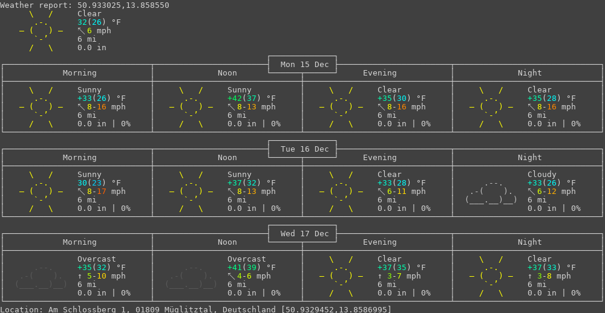The image size is (605, 313).
Task: Select the Wed 17 Dec date header
Action: (302, 234)
